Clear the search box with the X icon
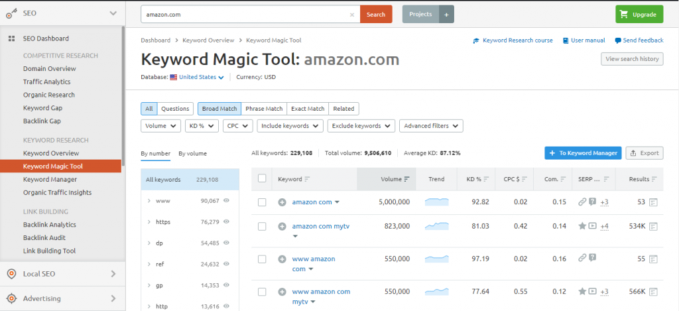 (x=351, y=15)
